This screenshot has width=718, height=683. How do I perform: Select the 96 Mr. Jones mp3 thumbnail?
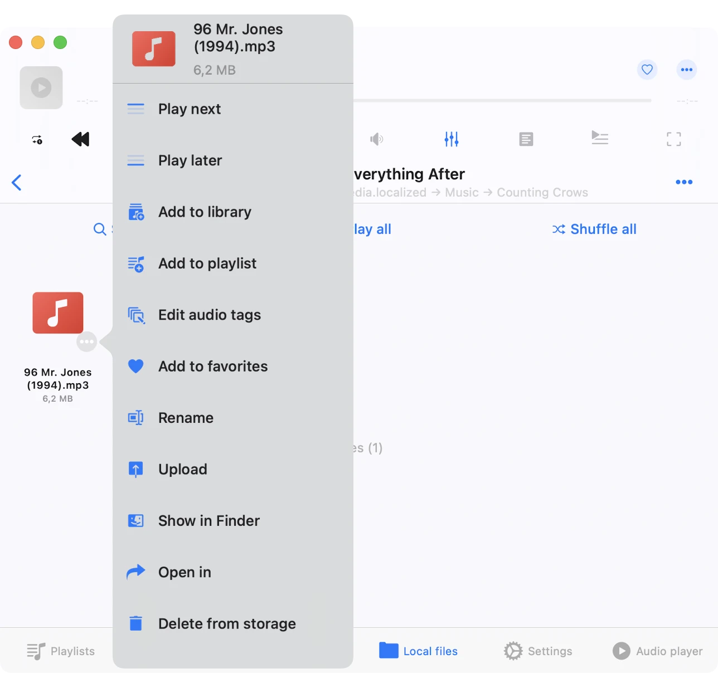[58, 313]
